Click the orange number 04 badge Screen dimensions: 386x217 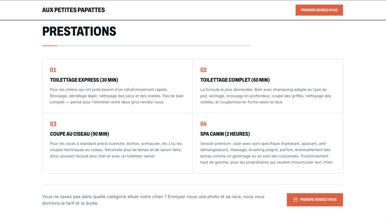204,124
